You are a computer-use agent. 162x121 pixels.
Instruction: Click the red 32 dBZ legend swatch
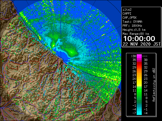(x=139, y=64)
